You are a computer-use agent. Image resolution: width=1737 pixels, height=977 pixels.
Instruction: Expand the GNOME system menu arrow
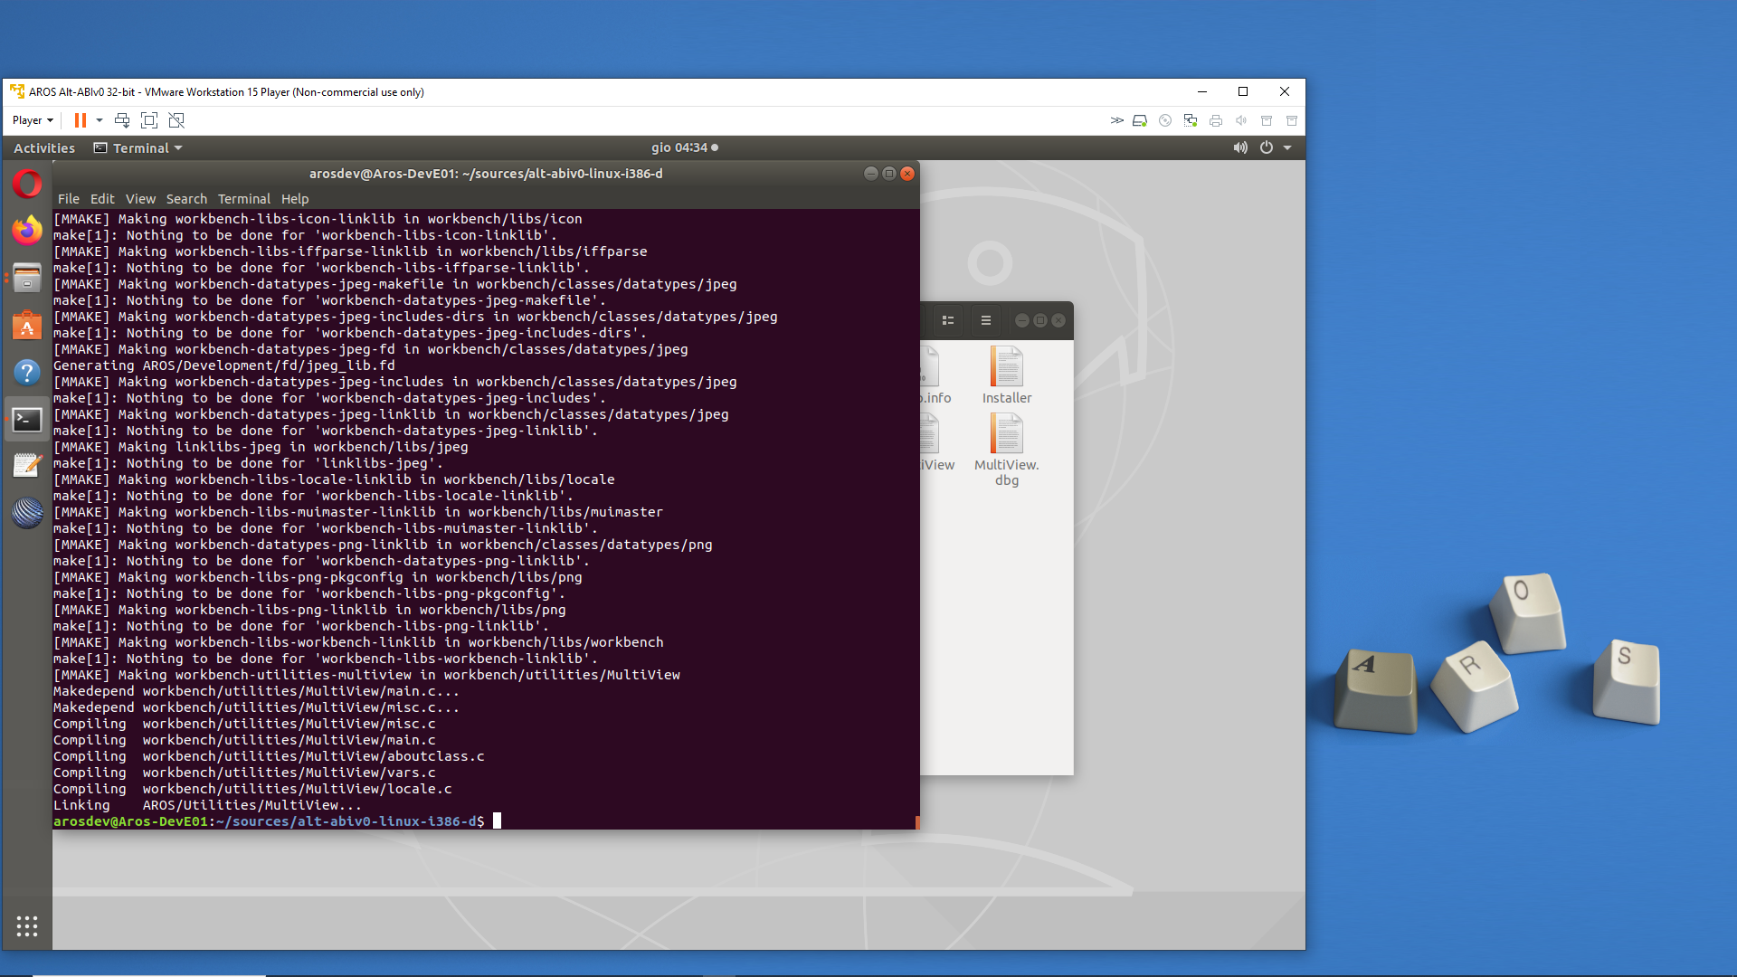[x=1287, y=147]
